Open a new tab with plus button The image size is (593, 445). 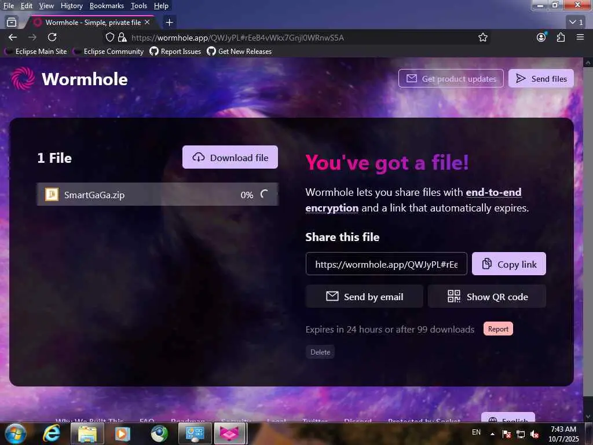click(170, 23)
